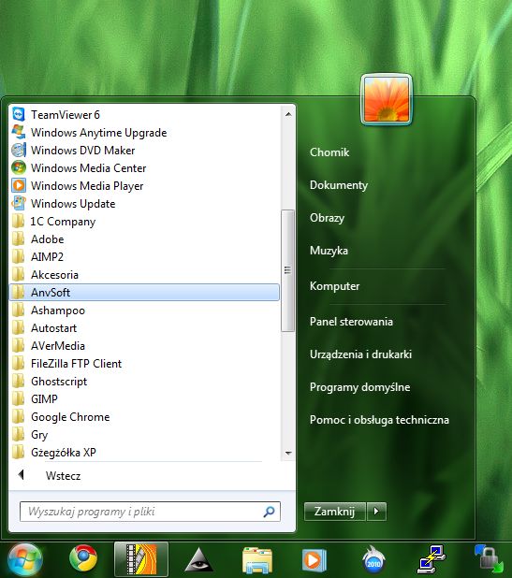Image resolution: width=512 pixels, height=578 pixels.
Task: Open the computer lightning bolt taskbar icon
Action: (432, 559)
